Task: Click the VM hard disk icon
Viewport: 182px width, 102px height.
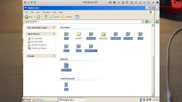Action: (140, 3)
